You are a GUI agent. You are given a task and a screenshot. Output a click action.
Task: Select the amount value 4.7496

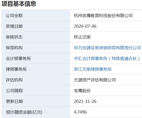click(80, 112)
